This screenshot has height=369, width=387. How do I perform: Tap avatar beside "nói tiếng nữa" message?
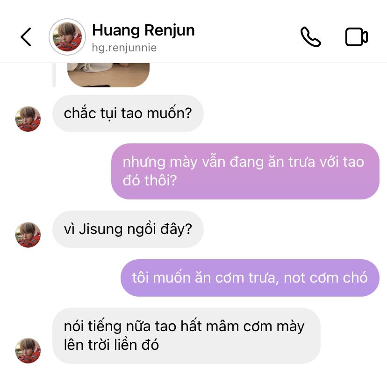point(28,350)
